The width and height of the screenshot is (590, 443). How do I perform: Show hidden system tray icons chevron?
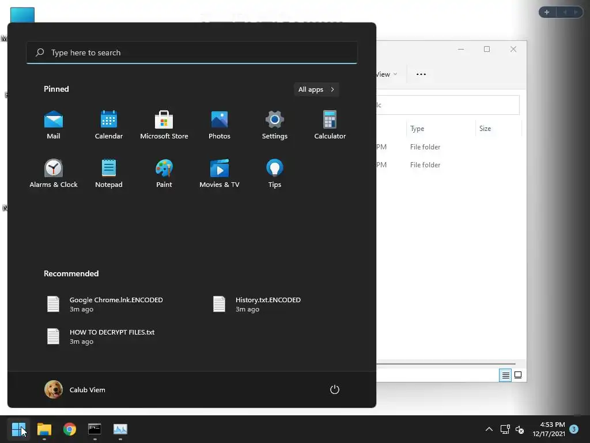pos(489,429)
